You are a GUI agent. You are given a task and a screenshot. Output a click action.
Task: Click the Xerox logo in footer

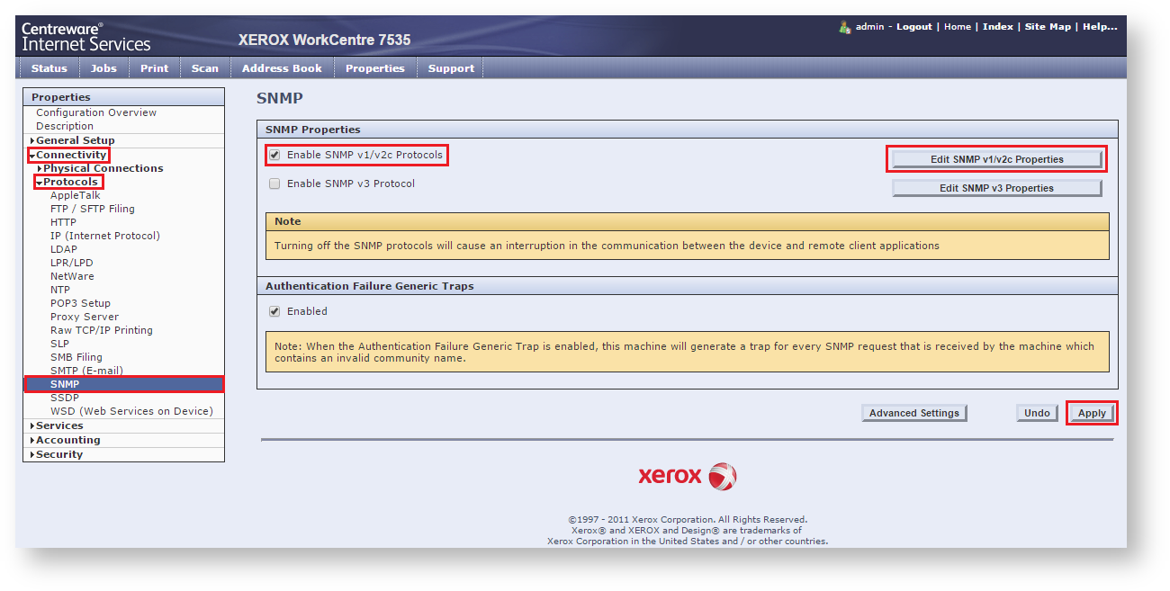(x=688, y=477)
